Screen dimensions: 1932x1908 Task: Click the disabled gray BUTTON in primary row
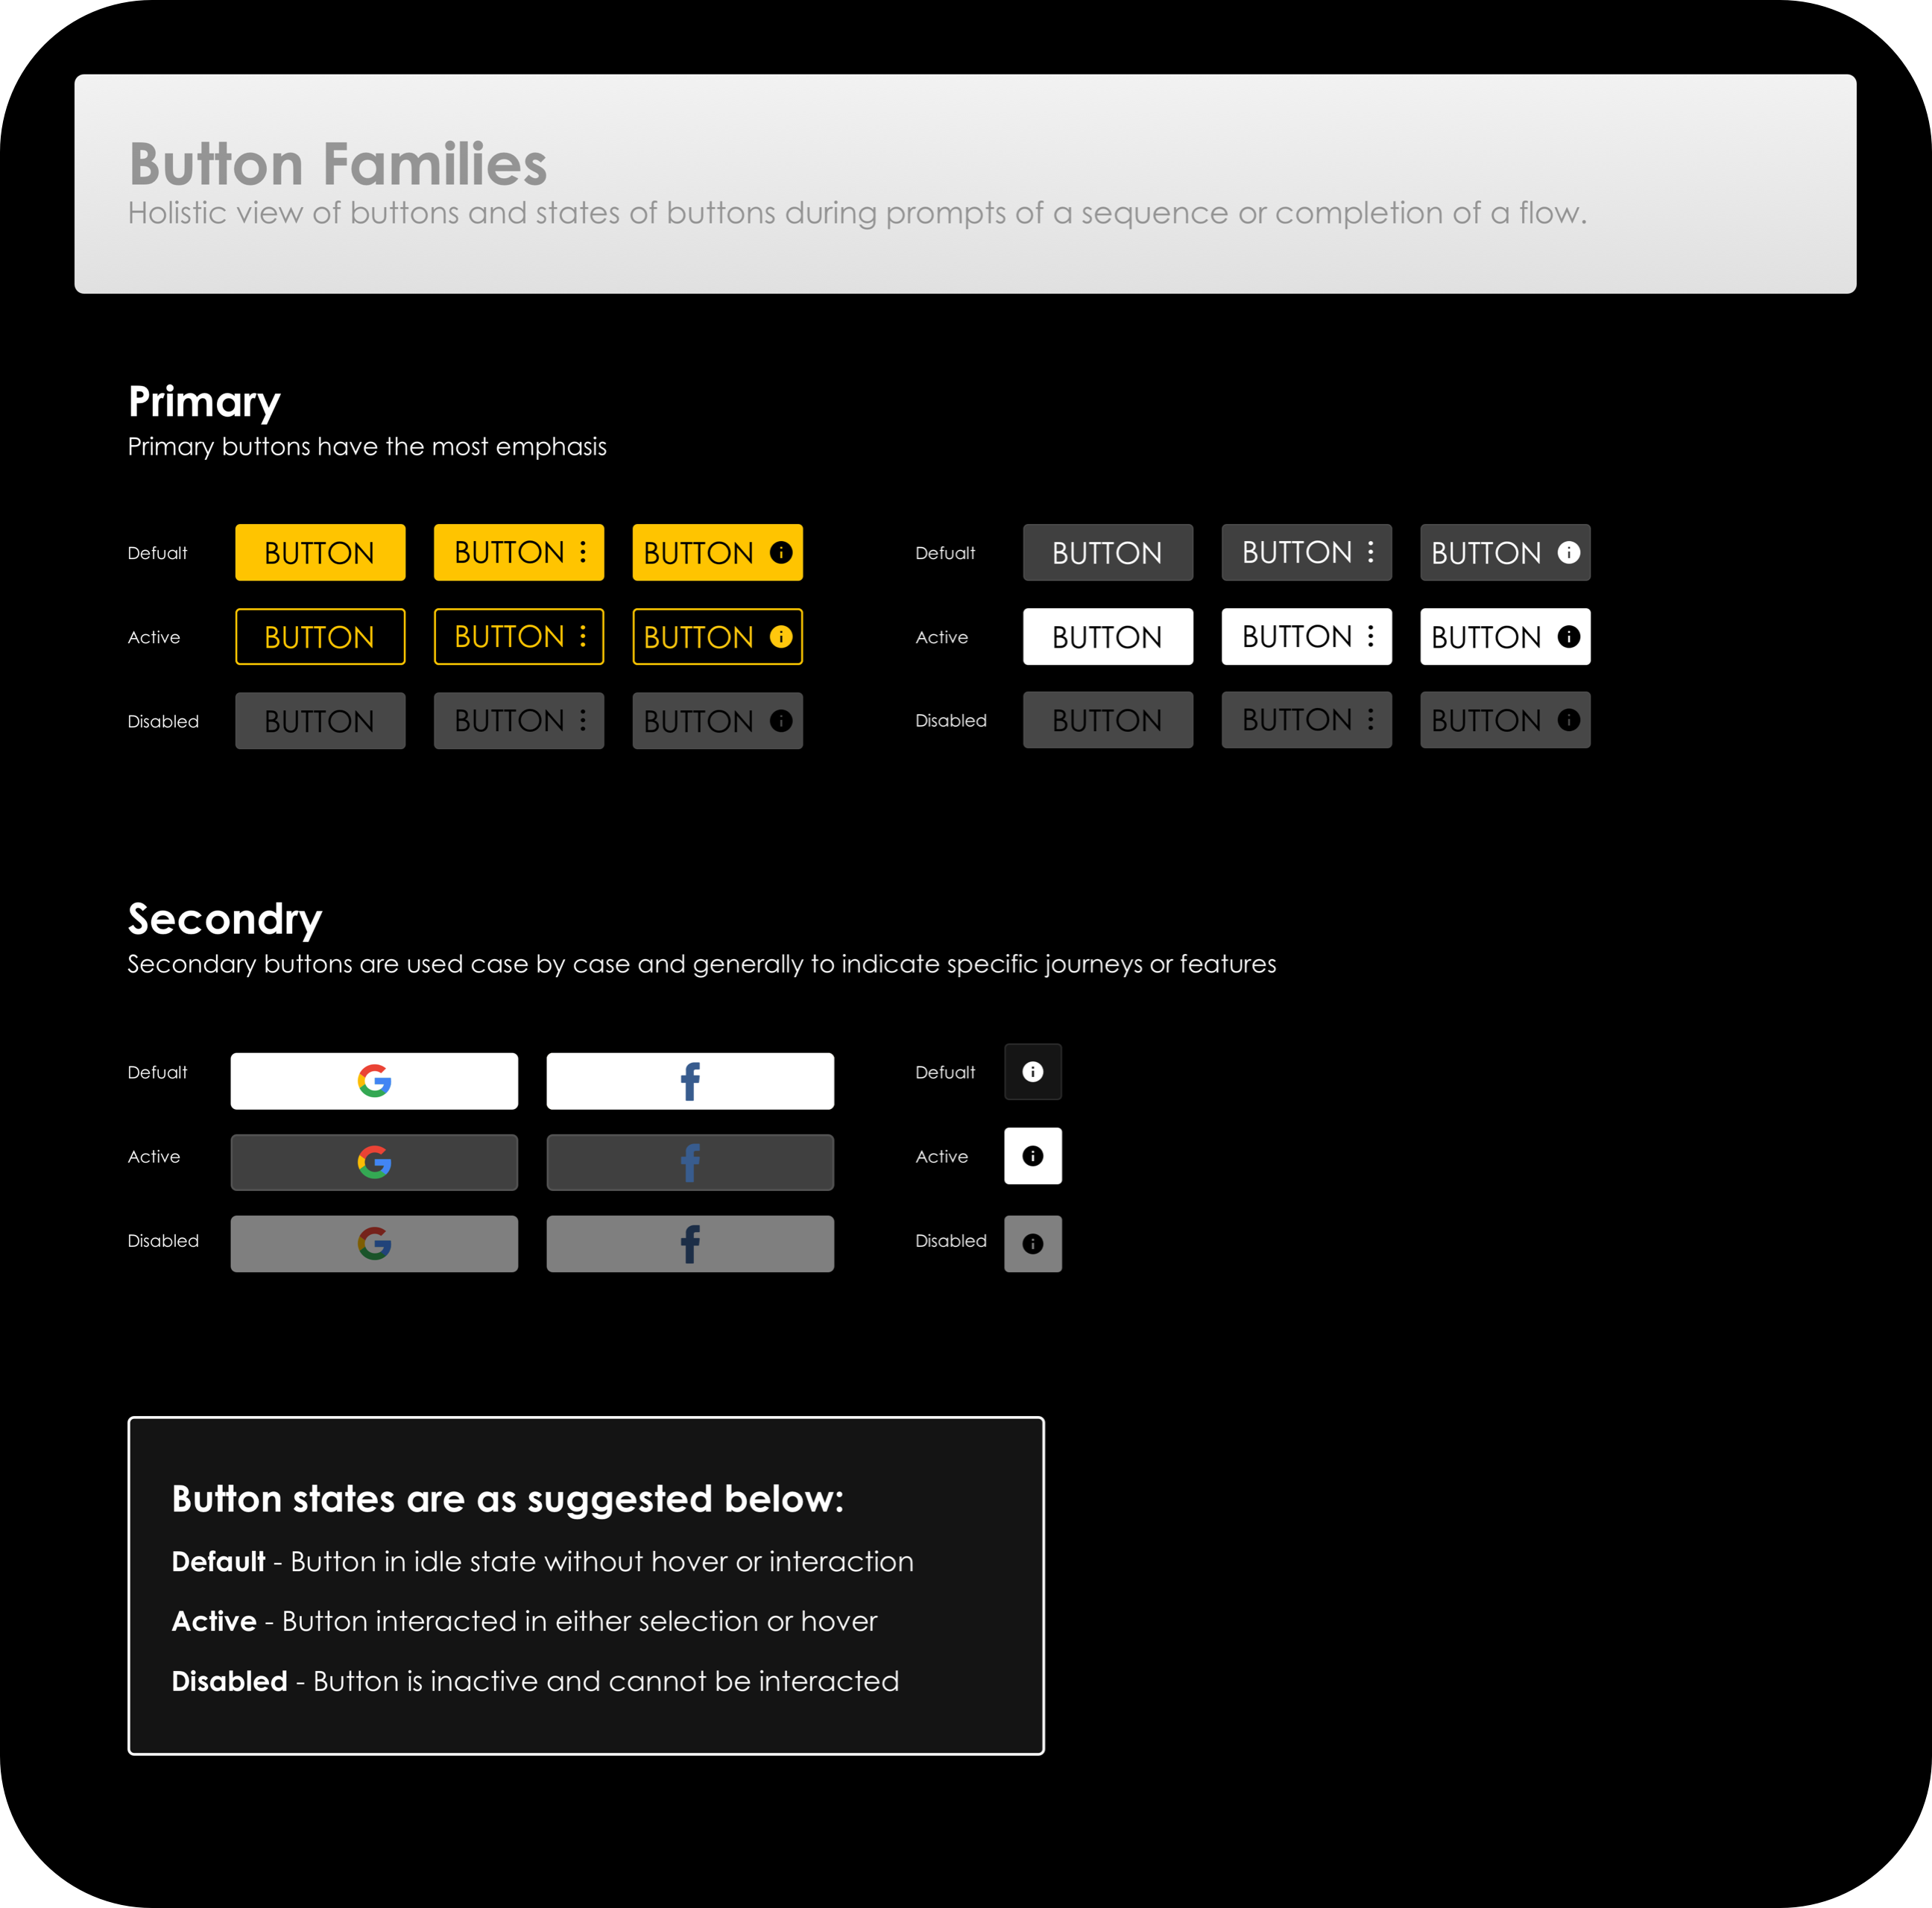[319, 720]
